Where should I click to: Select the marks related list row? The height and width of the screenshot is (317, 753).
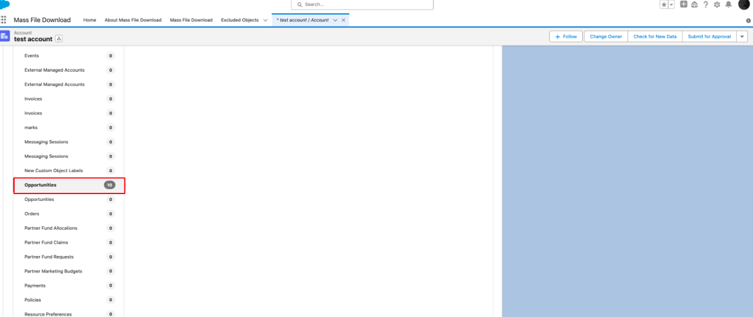[x=69, y=127]
